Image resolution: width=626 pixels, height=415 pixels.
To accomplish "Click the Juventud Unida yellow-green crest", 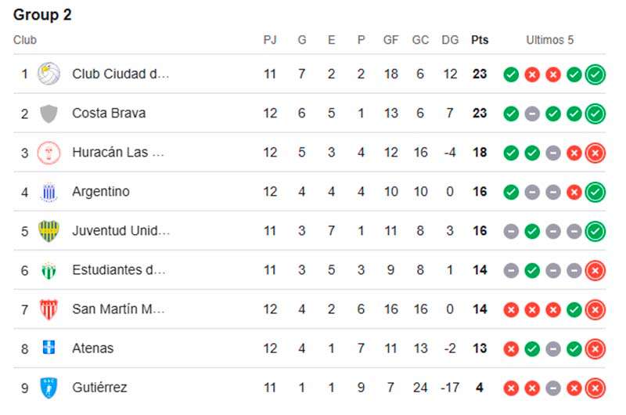I will (49, 231).
